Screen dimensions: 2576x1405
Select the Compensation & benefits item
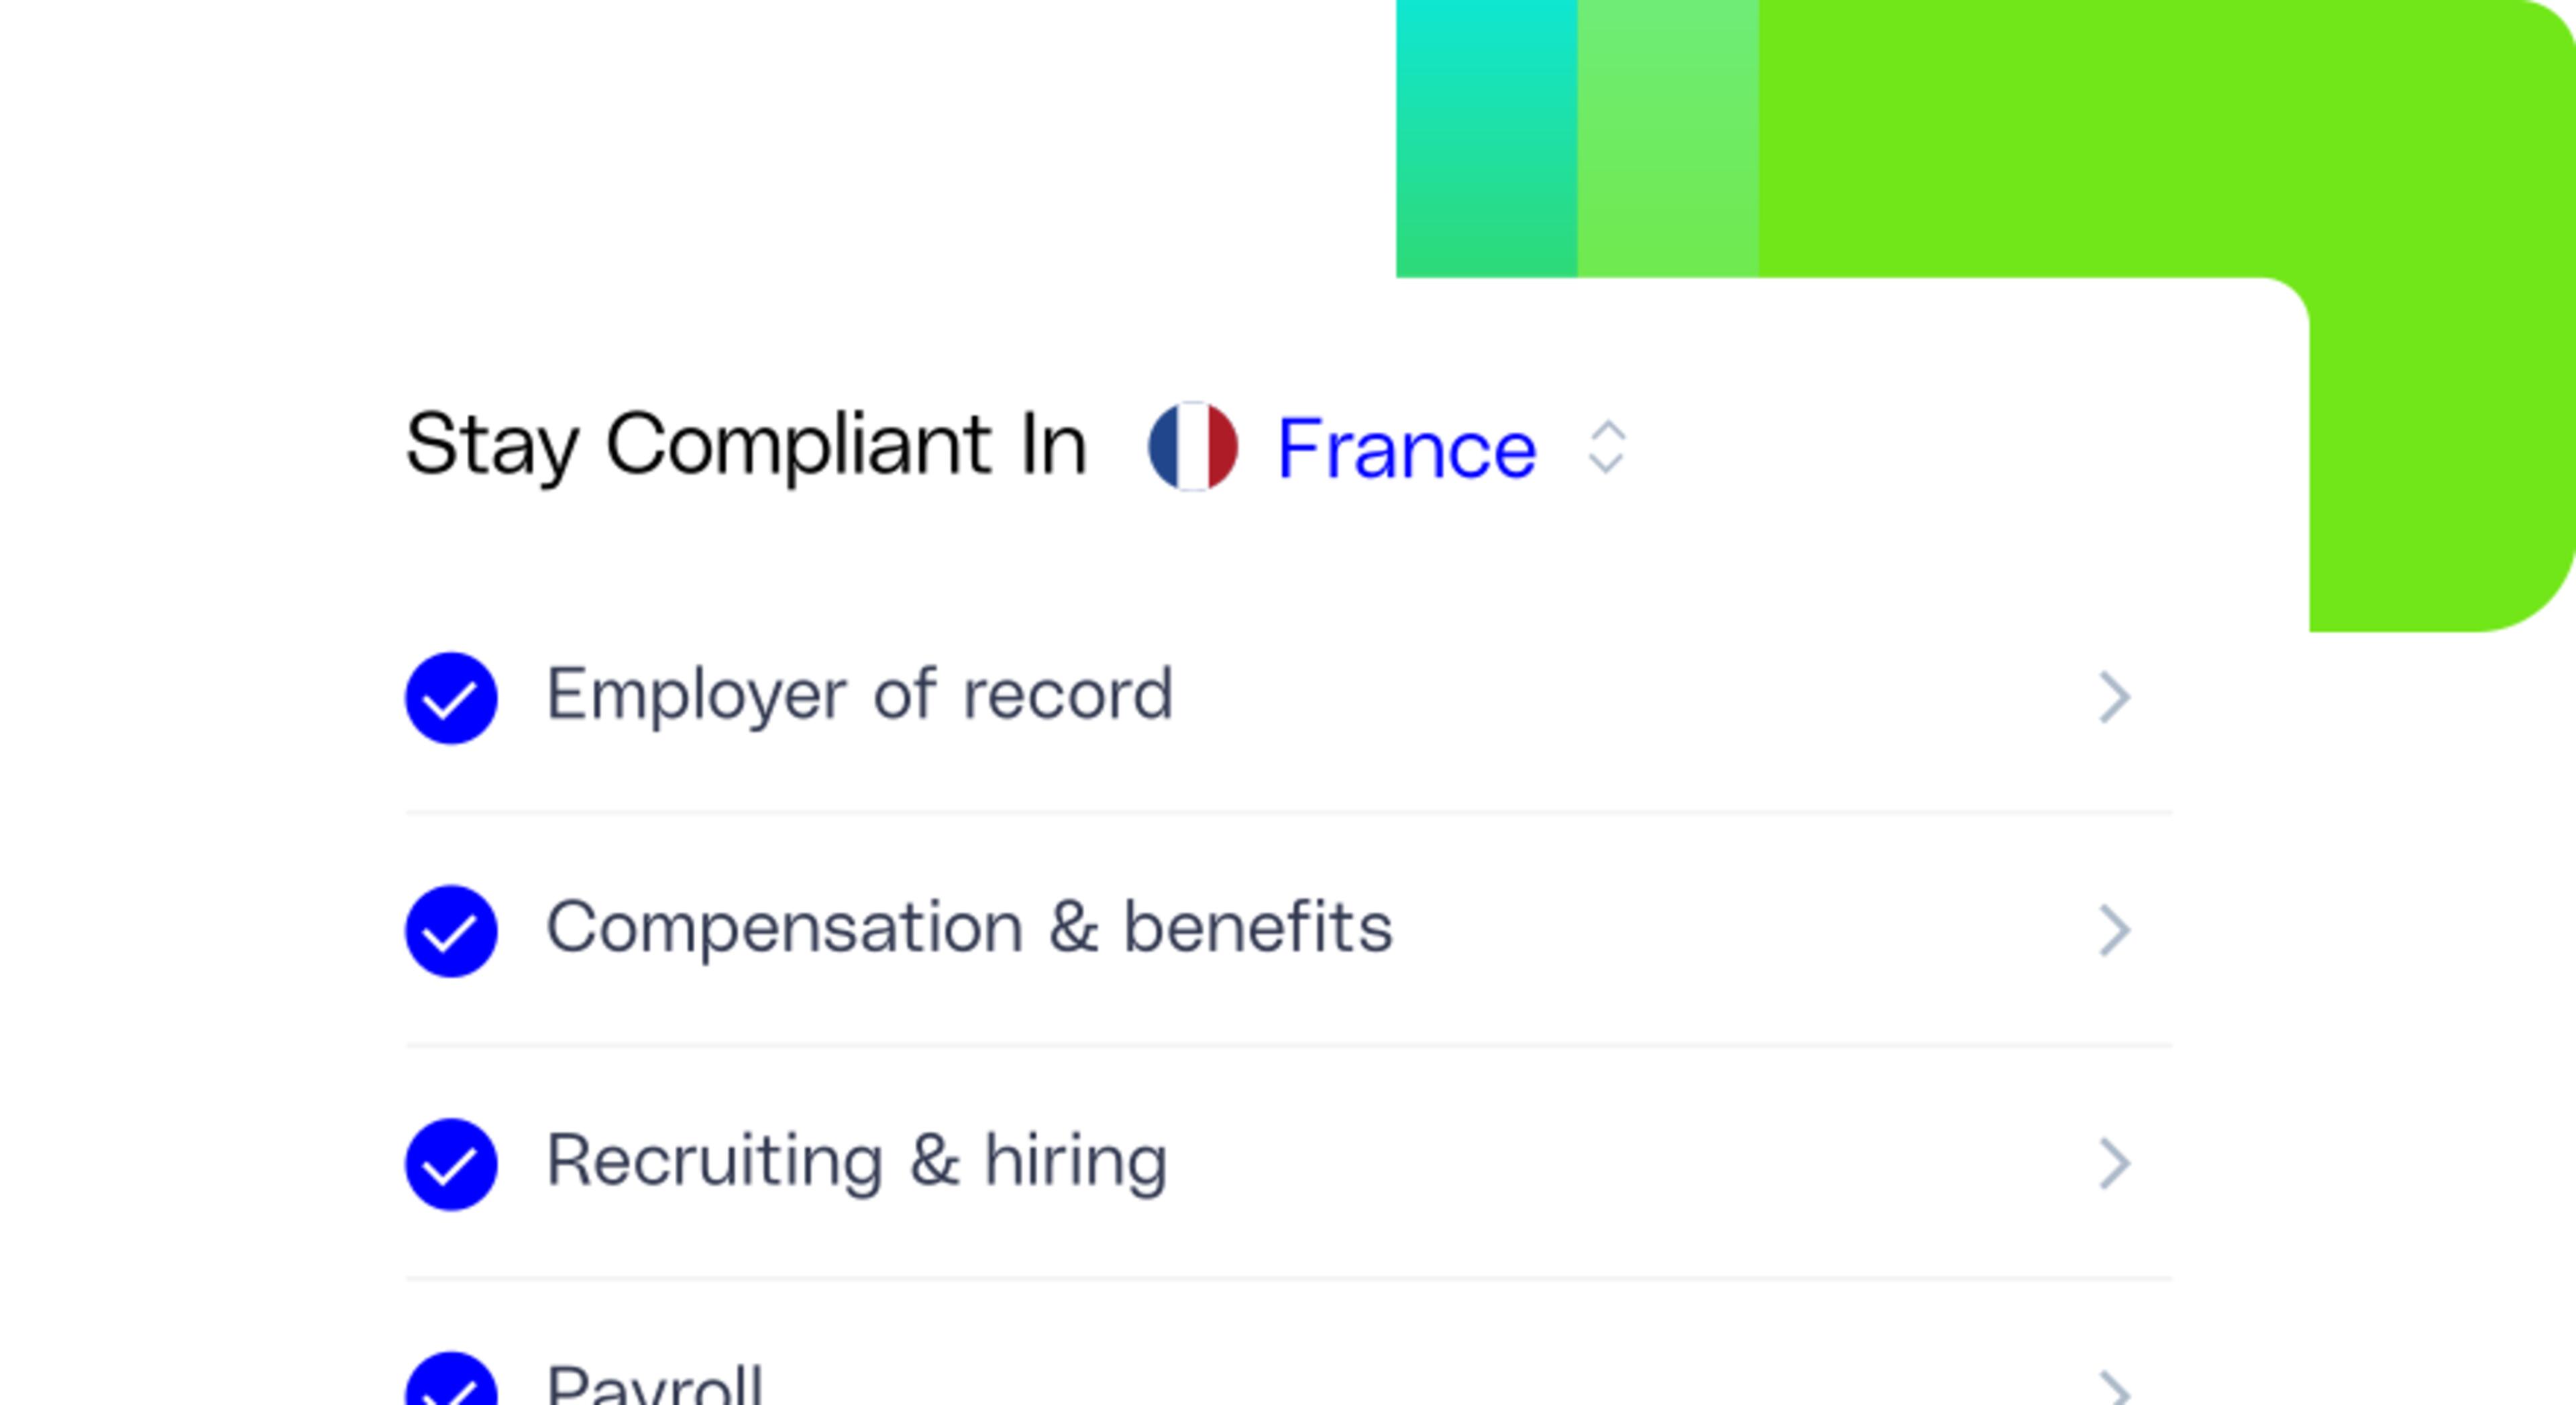point(968,927)
